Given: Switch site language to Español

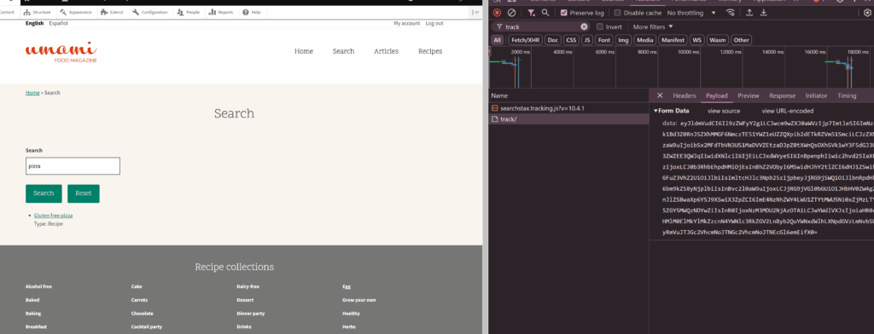Looking at the screenshot, I should click(x=59, y=23).
